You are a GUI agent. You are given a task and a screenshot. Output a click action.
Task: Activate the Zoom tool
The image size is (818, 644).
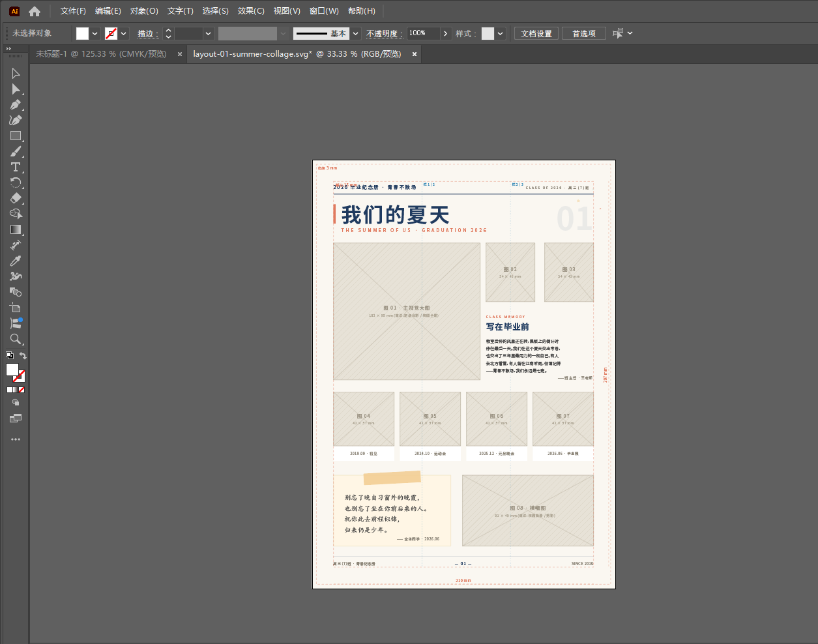[x=16, y=339]
